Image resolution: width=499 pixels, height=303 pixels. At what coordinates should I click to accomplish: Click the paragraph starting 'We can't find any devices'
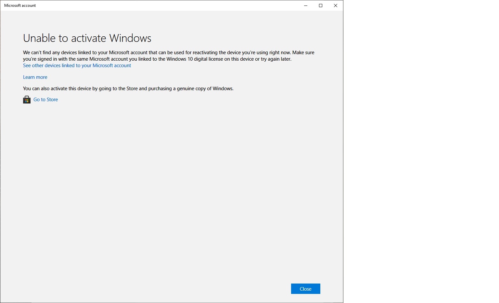coord(169,56)
